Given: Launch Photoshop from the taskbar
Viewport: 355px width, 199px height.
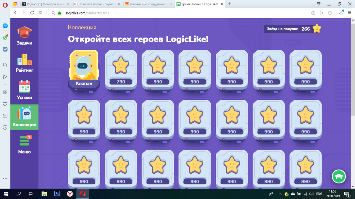Looking at the screenshot, I should pyautogui.click(x=57, y=194).
